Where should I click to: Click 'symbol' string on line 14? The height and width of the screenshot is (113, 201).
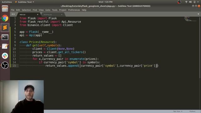pyautogui.click(x=73, y=62)
